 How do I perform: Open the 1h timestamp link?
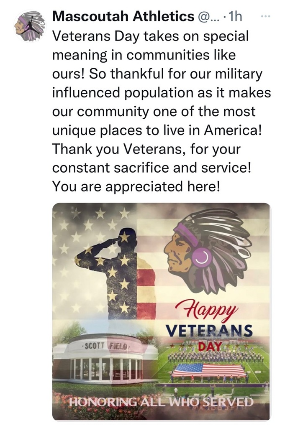(235, 17)
